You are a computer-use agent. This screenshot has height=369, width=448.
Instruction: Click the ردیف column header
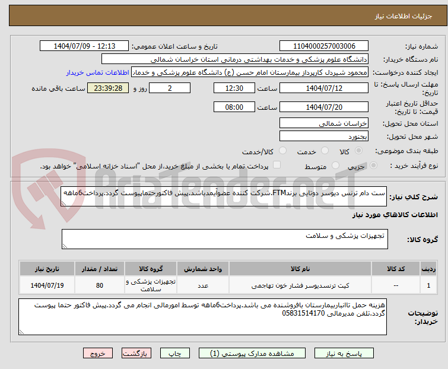[x=428, y=269]
